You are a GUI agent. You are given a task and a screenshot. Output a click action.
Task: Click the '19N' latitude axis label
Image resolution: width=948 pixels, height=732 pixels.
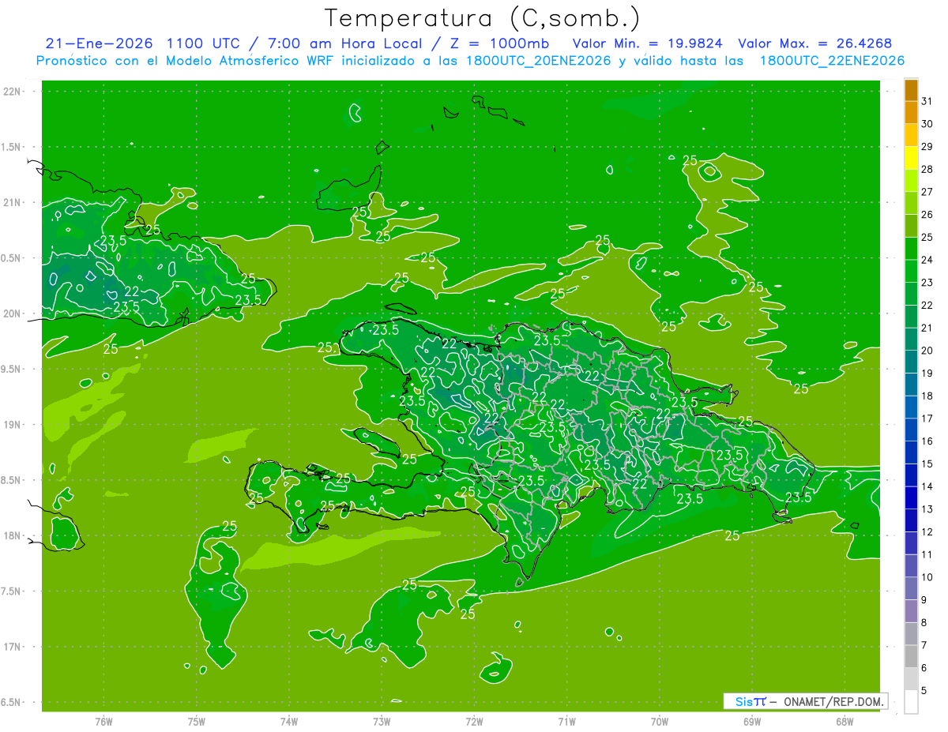point(13,425)
